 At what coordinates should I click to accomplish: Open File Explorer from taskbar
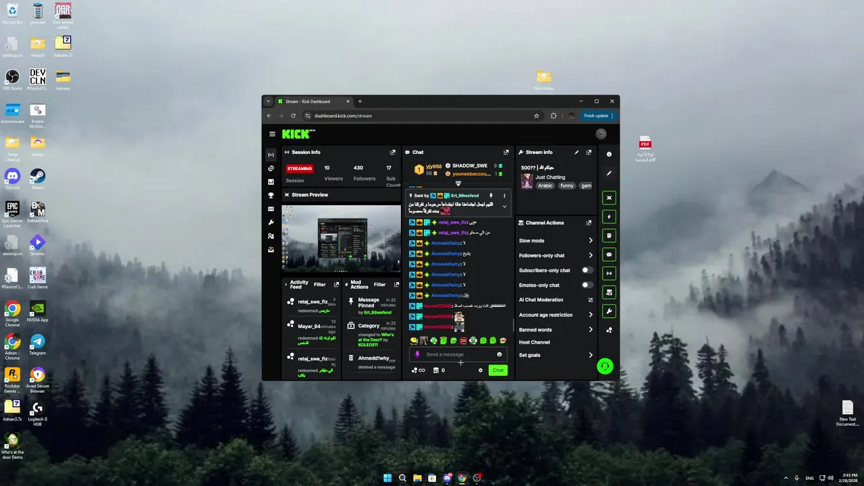click(417, 478)
